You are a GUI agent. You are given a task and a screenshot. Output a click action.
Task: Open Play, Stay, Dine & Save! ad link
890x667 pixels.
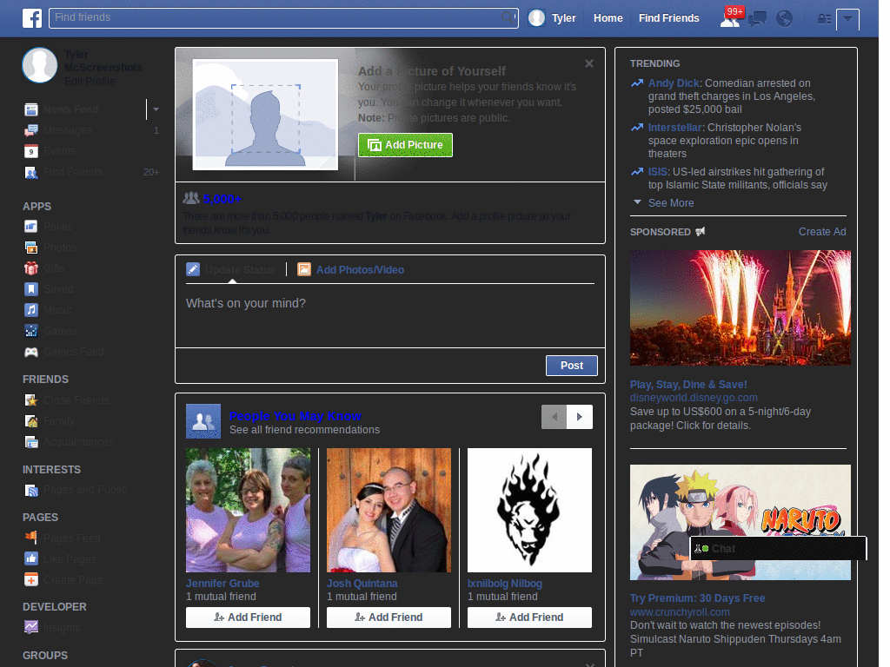[x=688, y=385]
